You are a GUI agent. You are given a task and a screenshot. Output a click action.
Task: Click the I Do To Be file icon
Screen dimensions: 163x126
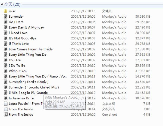(6, 65)
